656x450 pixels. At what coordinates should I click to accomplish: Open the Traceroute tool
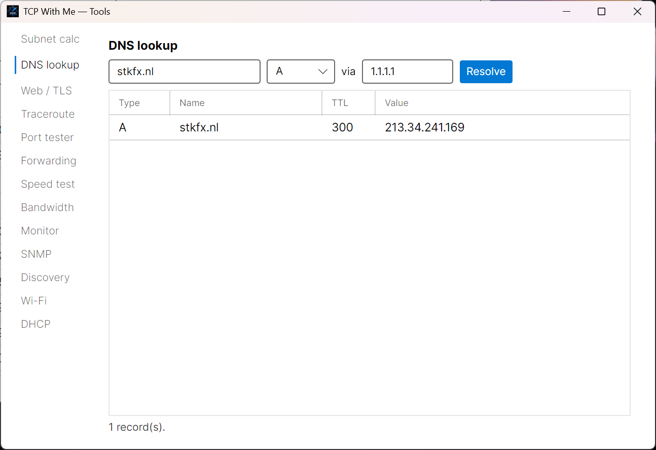(x=48, y=114)
